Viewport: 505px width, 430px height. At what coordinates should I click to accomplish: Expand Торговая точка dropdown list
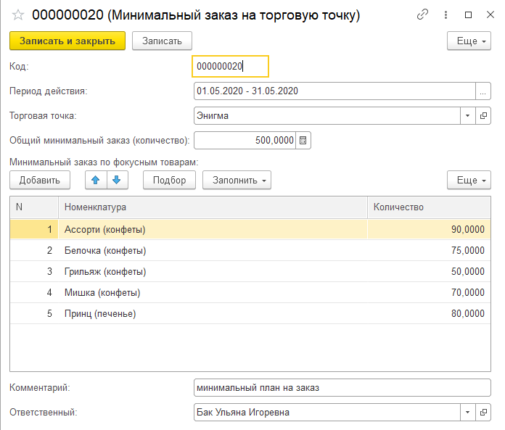coord(468,115)
